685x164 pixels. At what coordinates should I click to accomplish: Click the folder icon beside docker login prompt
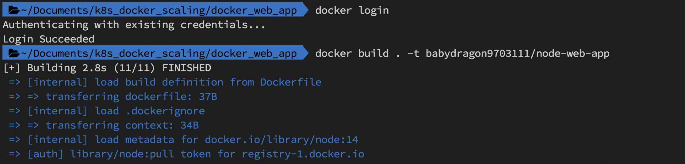[14, 10]
